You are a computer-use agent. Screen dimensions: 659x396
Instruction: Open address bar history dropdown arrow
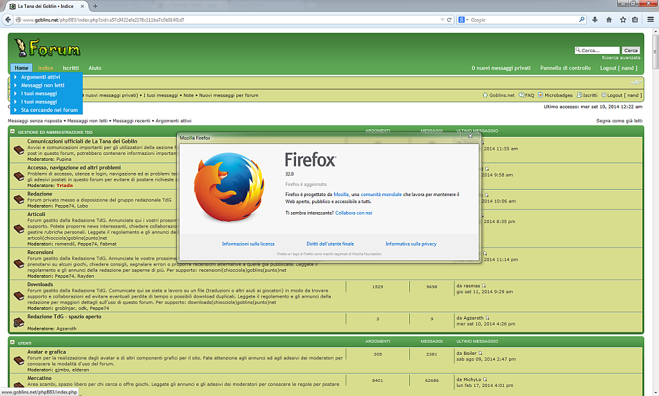(442, 20)
